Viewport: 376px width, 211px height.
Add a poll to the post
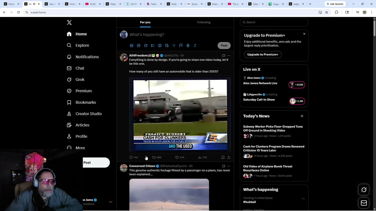tap(153, 45)
